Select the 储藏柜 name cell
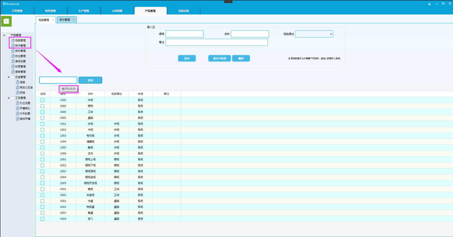 90,142
